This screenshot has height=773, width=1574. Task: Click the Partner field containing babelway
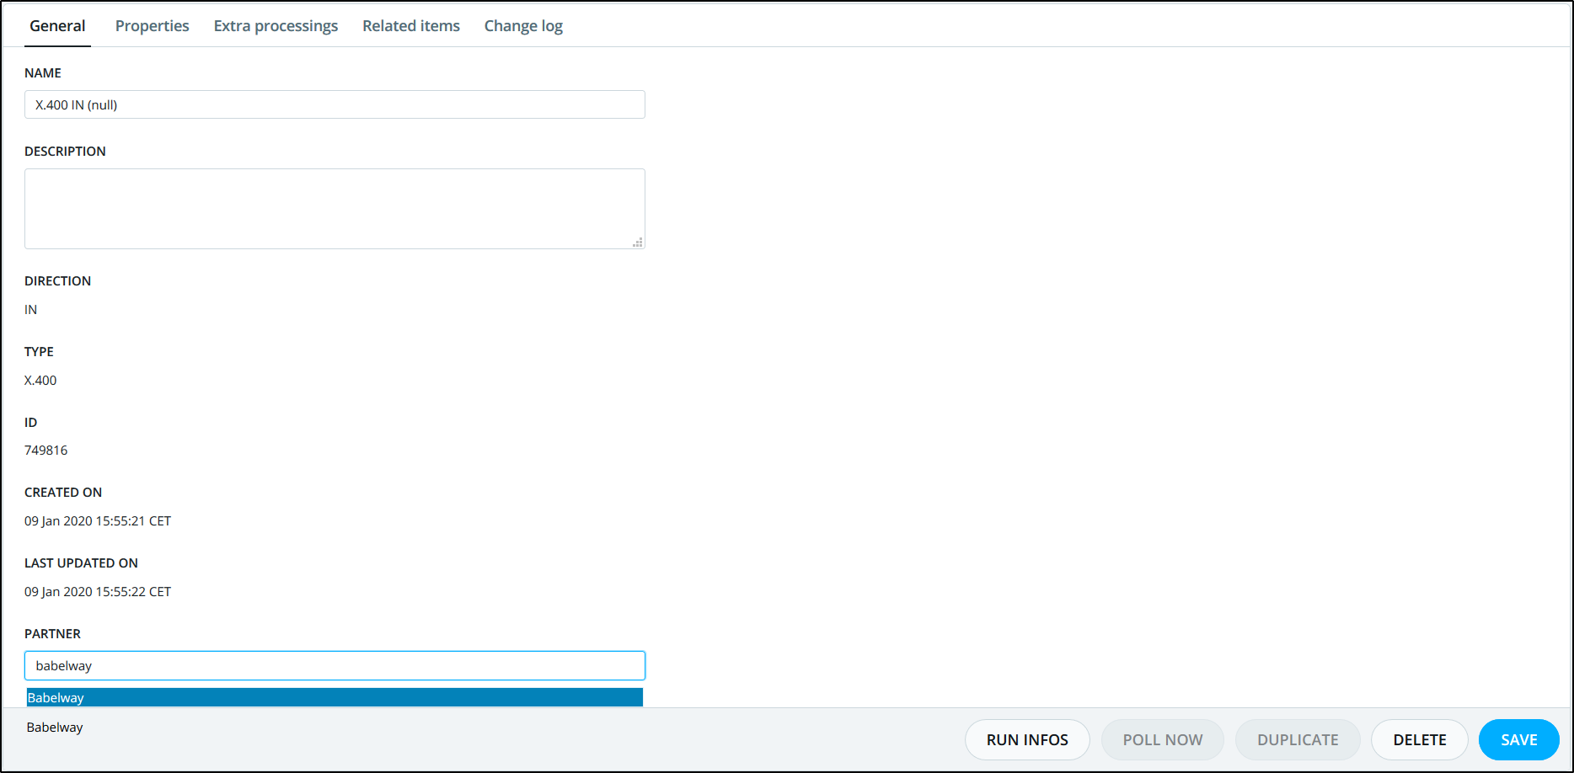click(x=335, y=665)
